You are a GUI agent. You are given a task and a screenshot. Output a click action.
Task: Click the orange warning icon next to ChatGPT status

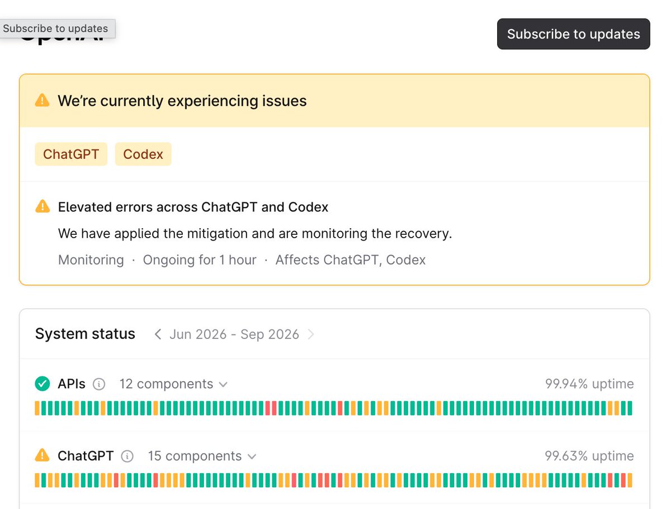pos(42,455)
